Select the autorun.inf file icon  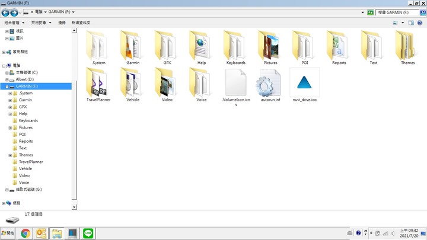tap(269, 82)
